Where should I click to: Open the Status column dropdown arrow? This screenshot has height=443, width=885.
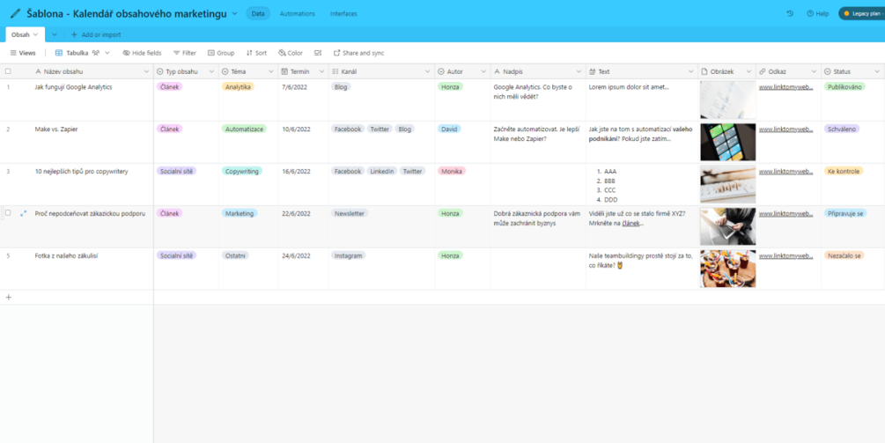877,71
